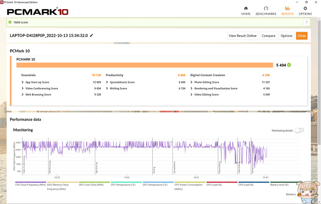Open the Home navigation icon

(246, 8)
